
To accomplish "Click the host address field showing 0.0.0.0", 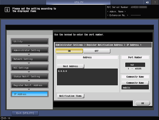I will [x=87, y=77].
